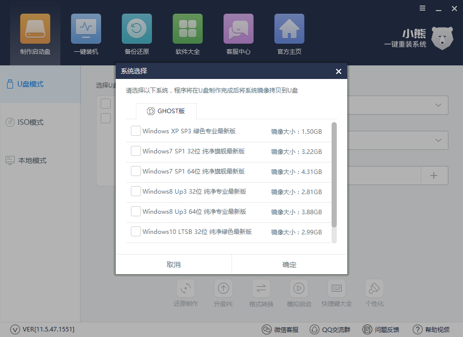Click 镜像大小：3.88GB text
This screenshot has height=337, width=463.
click(x=296, y=212)
